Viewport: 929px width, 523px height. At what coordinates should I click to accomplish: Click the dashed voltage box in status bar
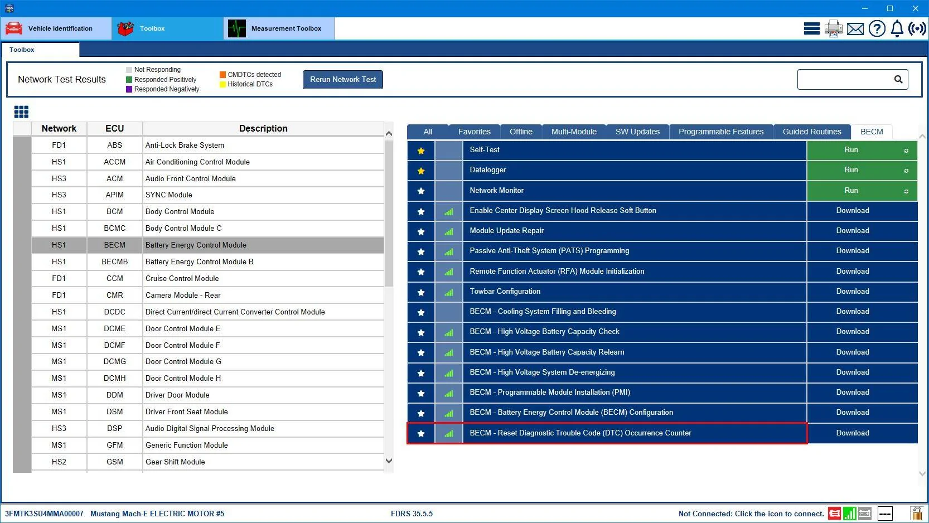coord(885,514)
